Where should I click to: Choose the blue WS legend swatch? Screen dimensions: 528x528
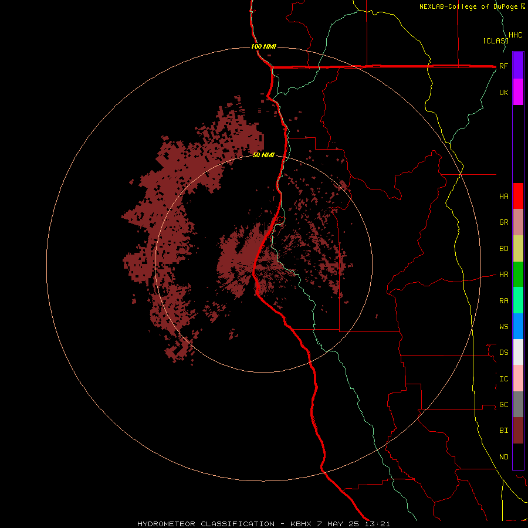tap(518, 326)
